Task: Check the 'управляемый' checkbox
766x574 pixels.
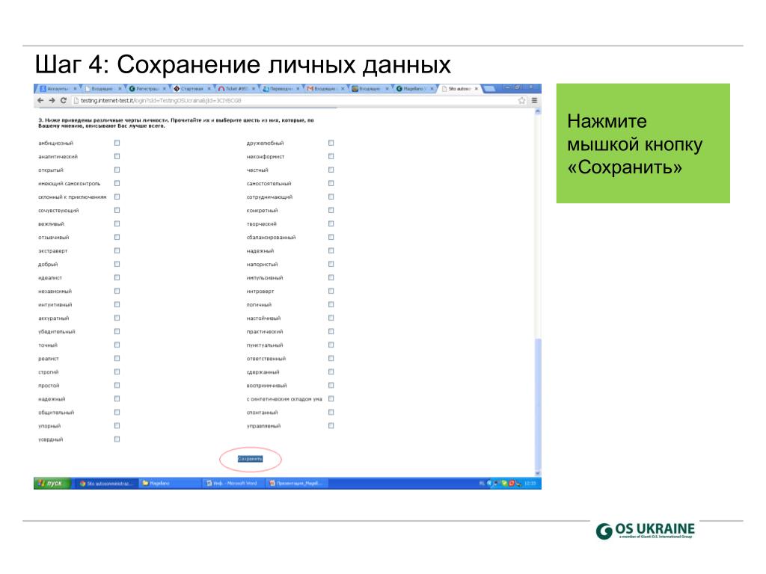Action: click(x=331, y=425)
